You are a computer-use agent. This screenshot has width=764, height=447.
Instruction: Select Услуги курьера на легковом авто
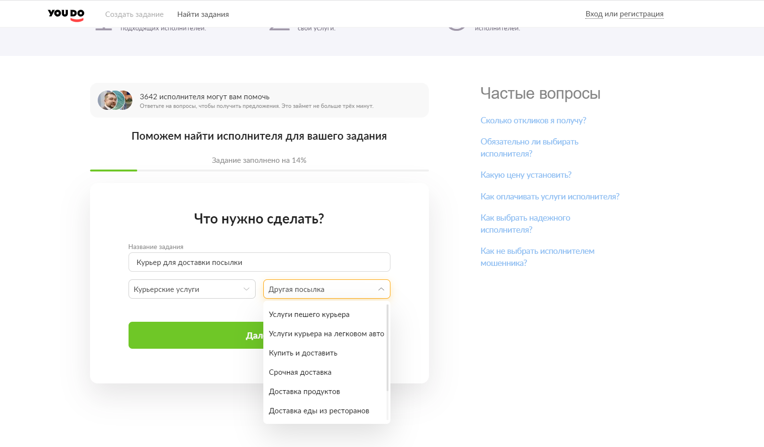325,334
